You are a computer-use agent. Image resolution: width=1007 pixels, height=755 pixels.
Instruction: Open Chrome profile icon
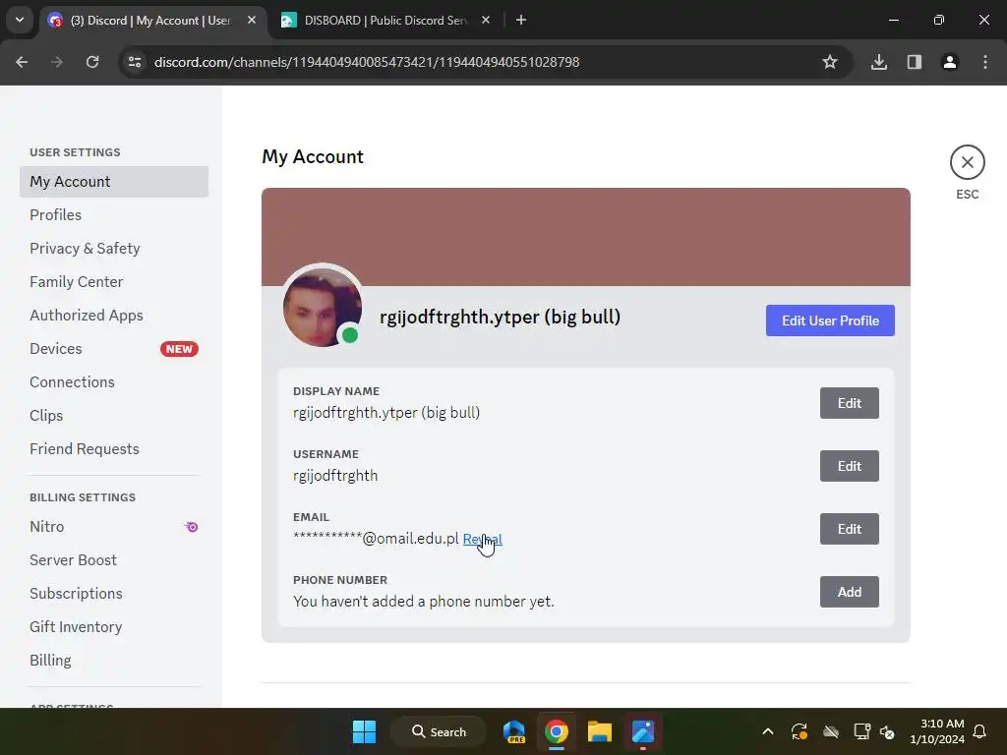(949, 62)
